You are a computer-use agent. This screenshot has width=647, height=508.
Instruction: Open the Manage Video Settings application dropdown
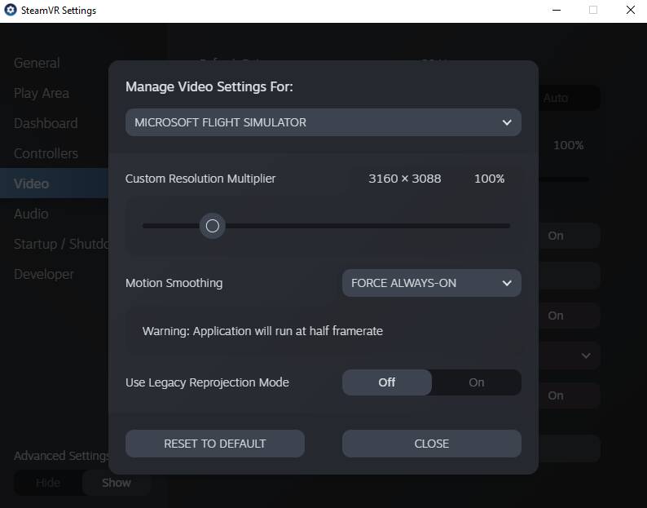point(323,122)
